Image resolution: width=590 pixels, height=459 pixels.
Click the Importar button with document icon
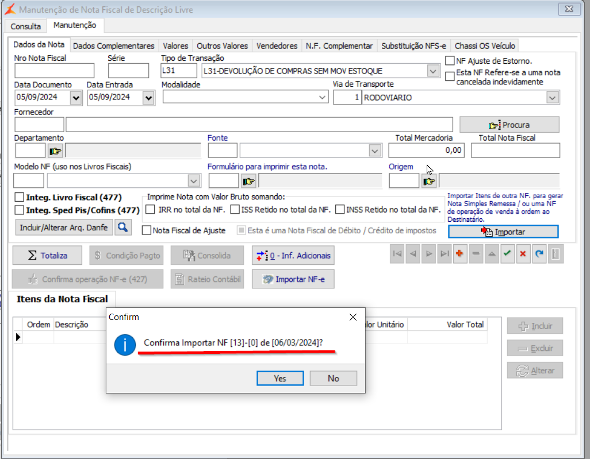(x=503, y=232)
